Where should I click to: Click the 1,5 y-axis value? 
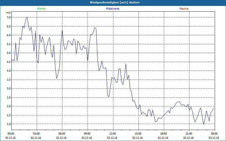pos(9,115)
